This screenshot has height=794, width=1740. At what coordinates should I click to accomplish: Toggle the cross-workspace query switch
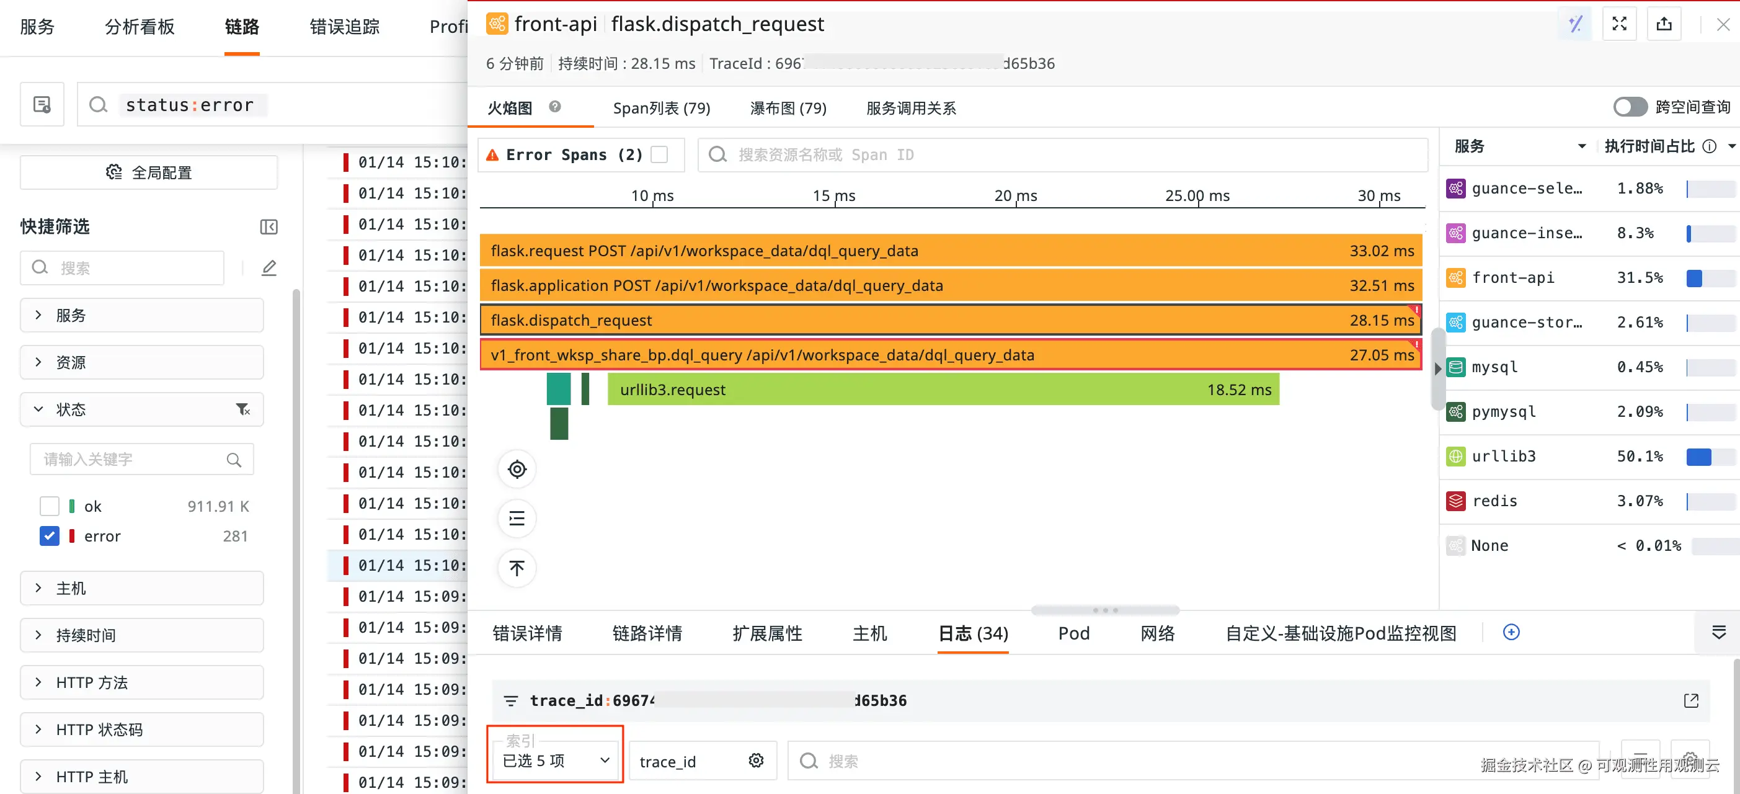point(1630,107)
